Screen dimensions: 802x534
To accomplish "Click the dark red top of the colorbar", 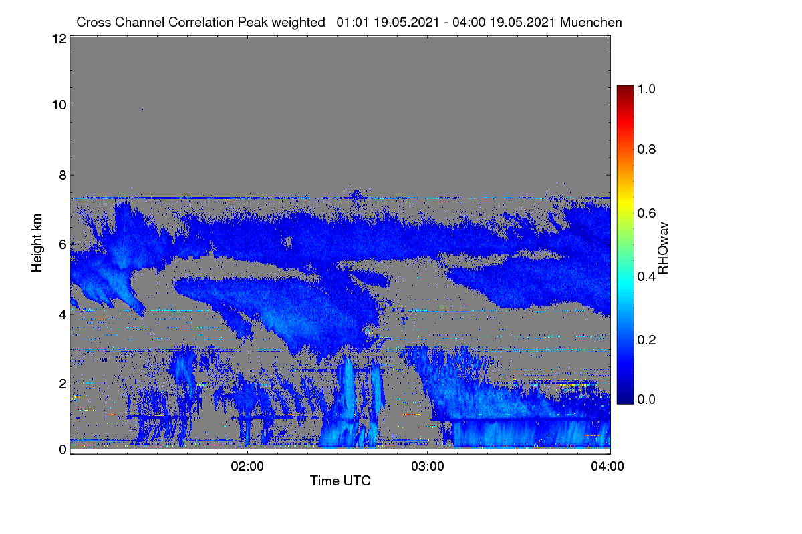I will pos(625,89).
